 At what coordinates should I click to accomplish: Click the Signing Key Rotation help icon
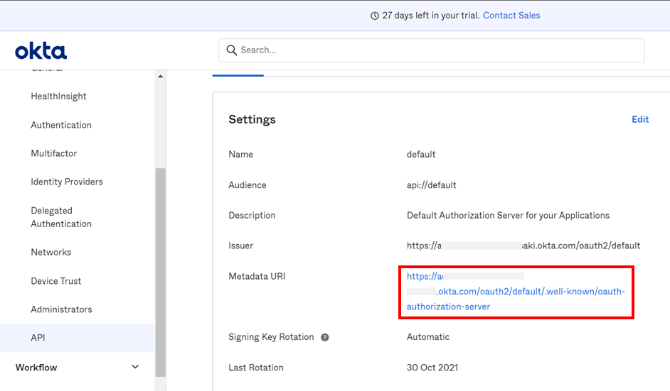325,337
